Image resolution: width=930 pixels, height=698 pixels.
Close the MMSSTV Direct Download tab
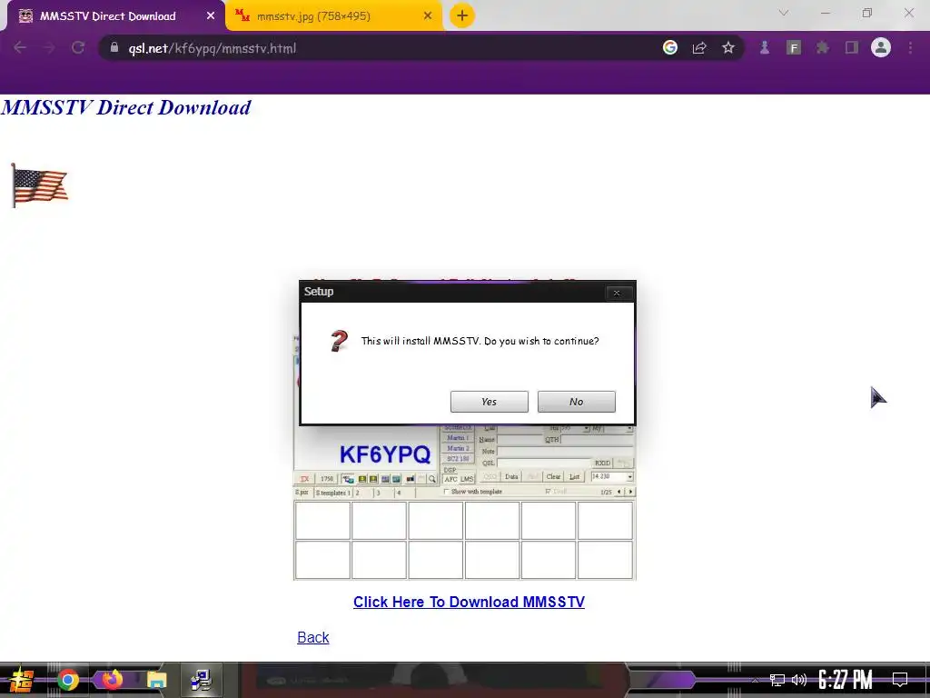click(x=211, y=16)
